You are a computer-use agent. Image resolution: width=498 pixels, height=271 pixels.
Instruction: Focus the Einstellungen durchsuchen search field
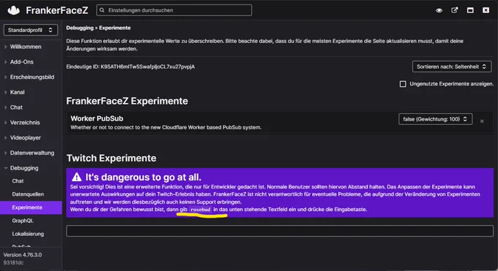(174, 10)
